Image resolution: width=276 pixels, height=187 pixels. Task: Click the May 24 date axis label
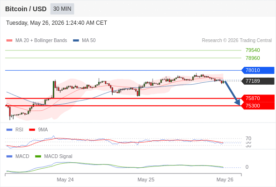point(65,180)
